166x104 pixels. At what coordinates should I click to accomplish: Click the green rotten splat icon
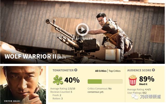[58, 80]
